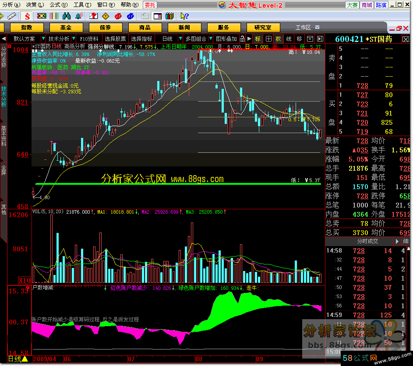
Task: Click the 基金 yellow button
Action: [66, 28]
